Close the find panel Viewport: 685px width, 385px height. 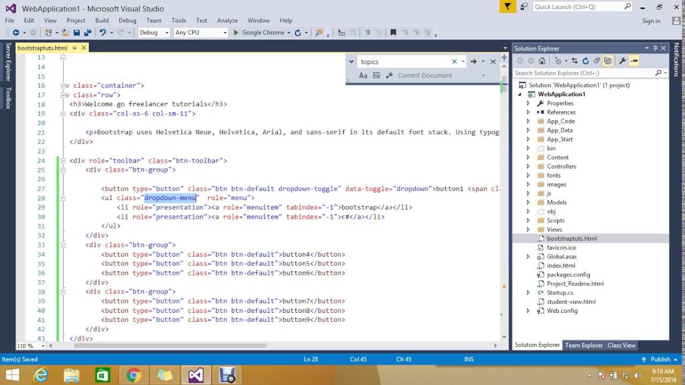[493, 61]
